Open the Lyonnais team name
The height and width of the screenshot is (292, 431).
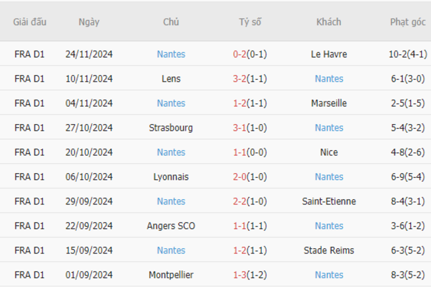click(x=170, y=177)
